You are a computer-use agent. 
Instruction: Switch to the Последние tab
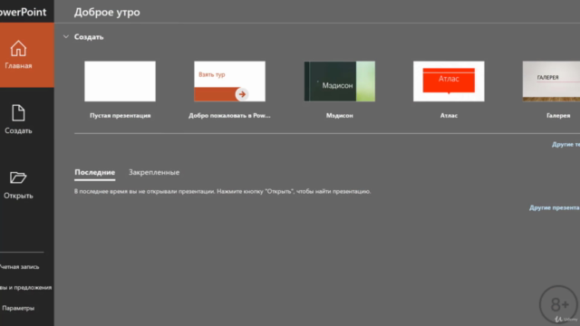[94, 172]
